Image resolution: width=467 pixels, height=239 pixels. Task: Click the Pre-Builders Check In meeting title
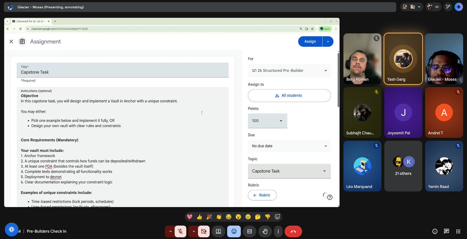tap(46, 231)
